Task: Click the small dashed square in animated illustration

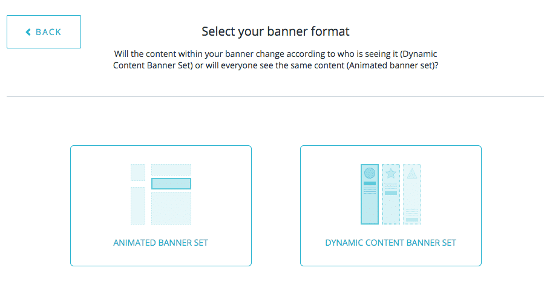Action: tap(138, 172)
